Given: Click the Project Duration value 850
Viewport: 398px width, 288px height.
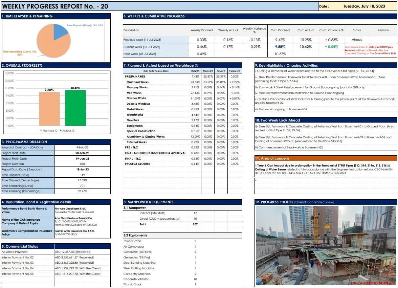Looking at the screenshot, I should pos(82,164).
